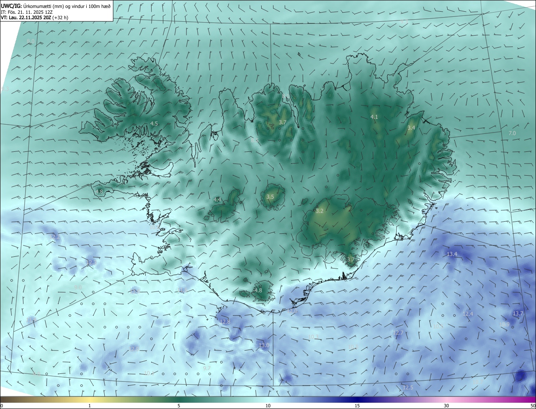The width and height of the screenshot is (536, 409).
Task: Select the 4.8 value on Snæfellsnes peninsula
Action: [99, 192]
